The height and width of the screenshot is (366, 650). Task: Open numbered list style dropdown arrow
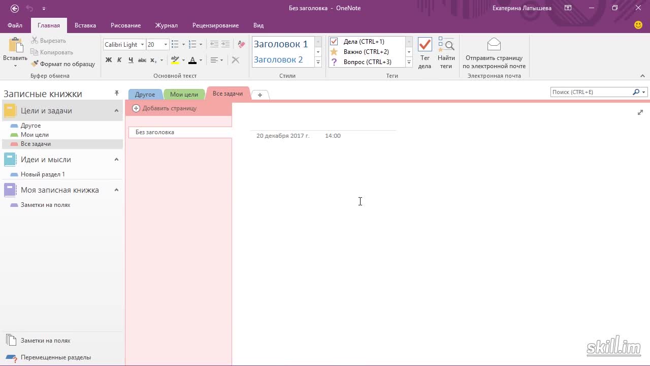click(201, 45)
